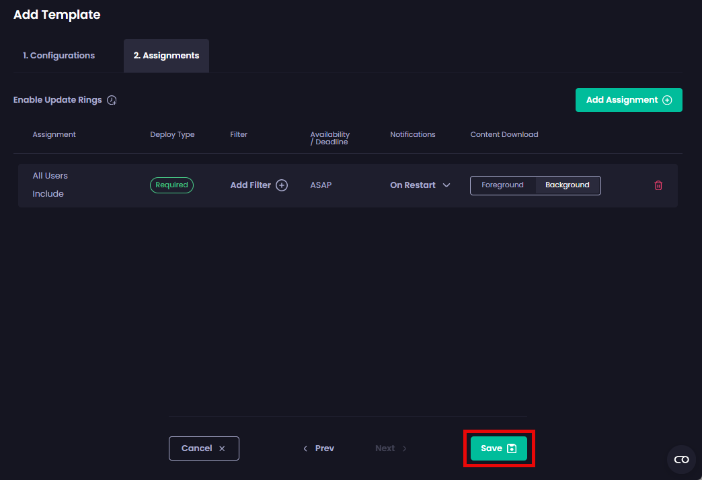Viewport: 702px width, 480px height.
Task: Select Foreground content download option
Action: pos(502,185)
